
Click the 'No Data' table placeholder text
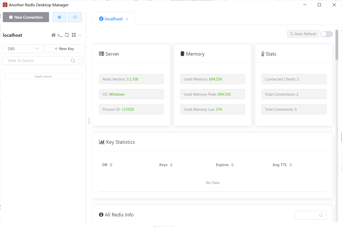click(x=213, y=183)
